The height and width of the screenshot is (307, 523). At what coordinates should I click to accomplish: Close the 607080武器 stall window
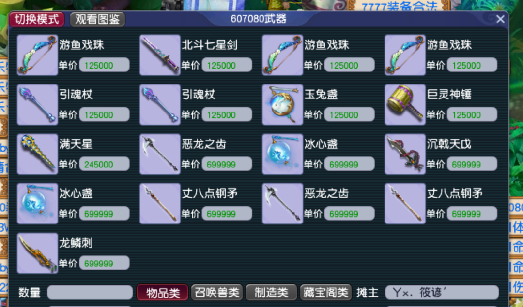click(x=500, y=19)
